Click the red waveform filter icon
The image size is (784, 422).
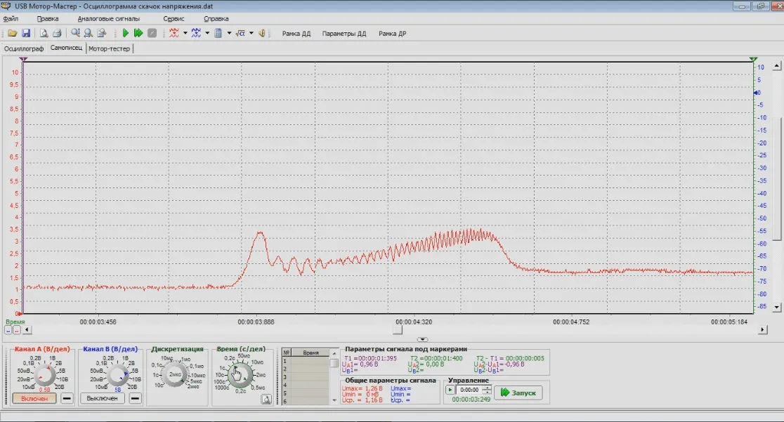click(x=174, y=33)
